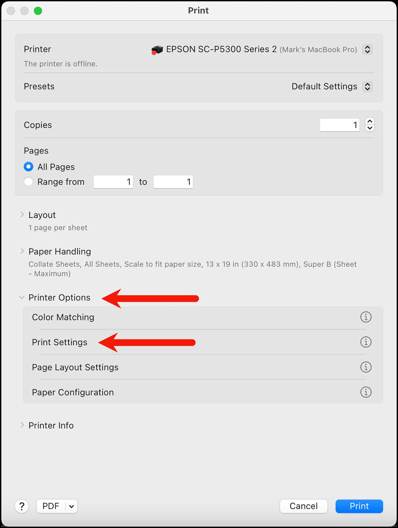The height and width of the screenshot is (528, 398).
Task: Open Color Matching options
Action: (x=203, y=317)
